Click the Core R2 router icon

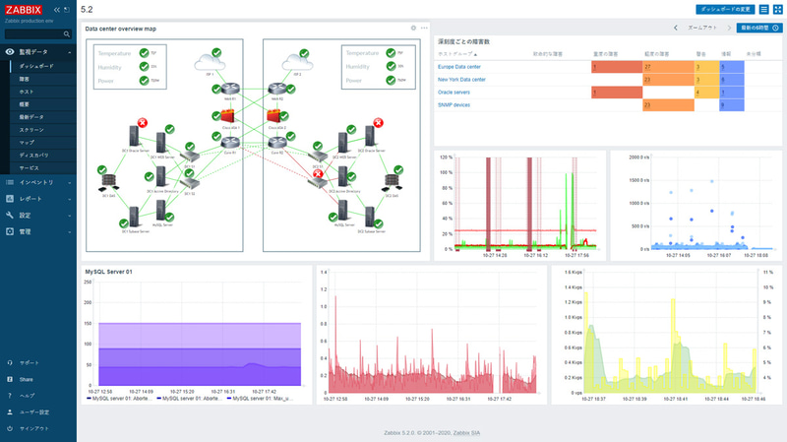point(277,142)
